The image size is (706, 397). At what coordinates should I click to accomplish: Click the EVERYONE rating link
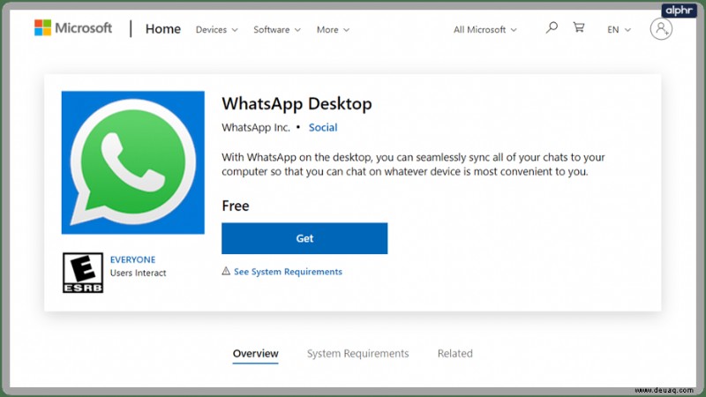tap(133, 259)
